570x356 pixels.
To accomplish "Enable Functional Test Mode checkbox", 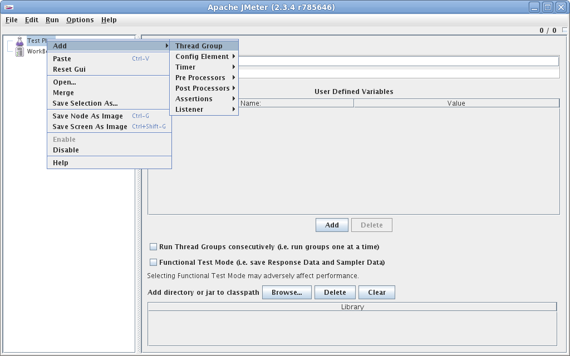I will [x=154, y=263].
